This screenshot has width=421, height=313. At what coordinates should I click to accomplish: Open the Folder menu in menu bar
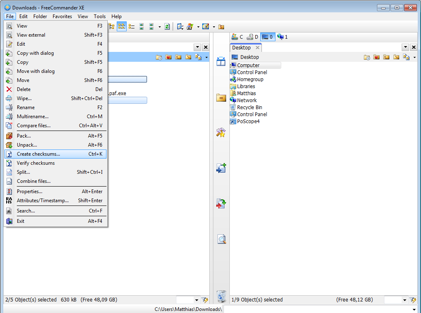coord(40,16)
